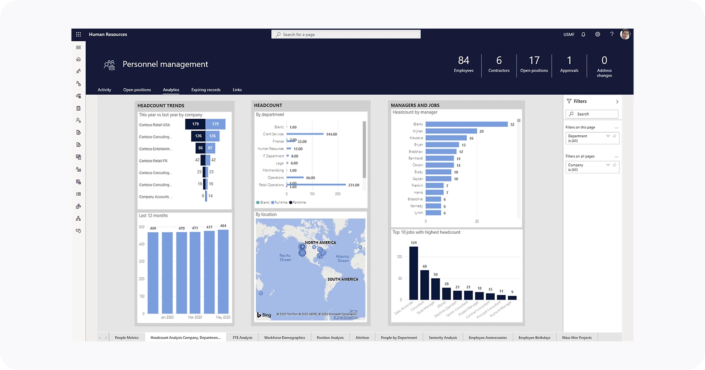The image size is (705, 370).
Task: Go to the next report page tabs with the right arrow
Action: [x=106, y=338]
